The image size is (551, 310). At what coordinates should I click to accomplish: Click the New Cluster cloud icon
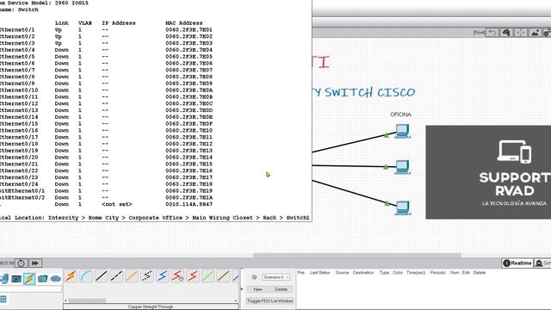tap(506, 33)
